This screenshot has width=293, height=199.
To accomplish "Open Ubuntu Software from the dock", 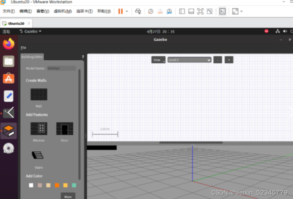I will point(9,78).
